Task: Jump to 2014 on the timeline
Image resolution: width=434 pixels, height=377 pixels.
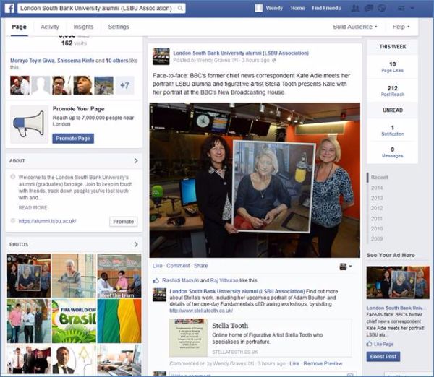Action: pos(377,188)
